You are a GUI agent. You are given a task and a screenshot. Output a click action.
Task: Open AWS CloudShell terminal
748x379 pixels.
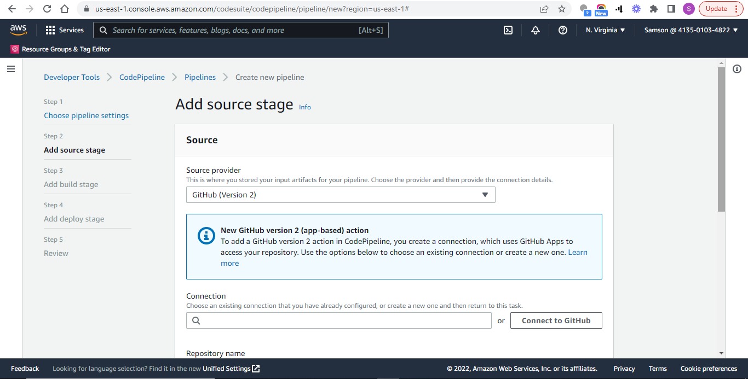click(x=508, y=30)
